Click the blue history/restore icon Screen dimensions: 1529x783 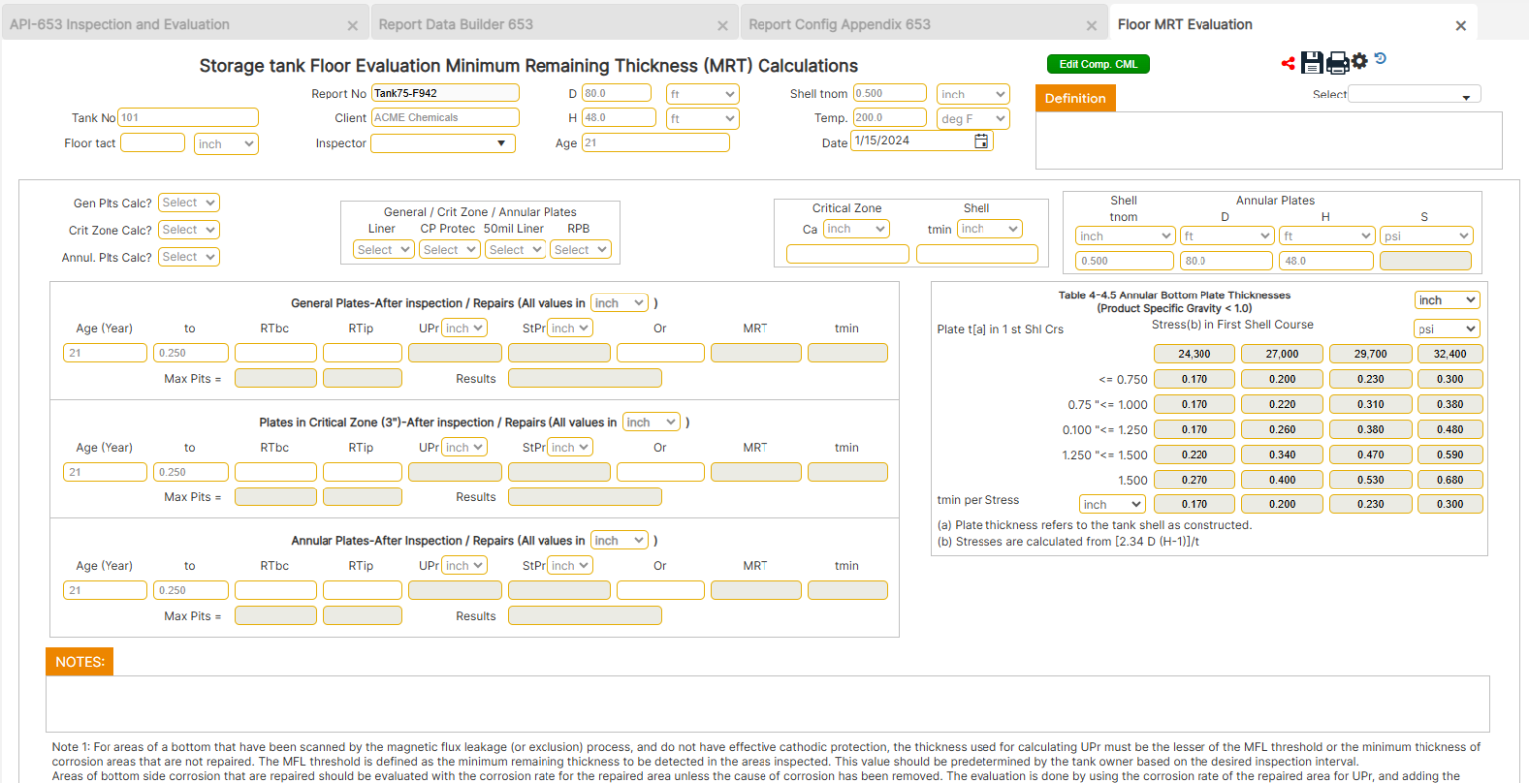pos(1380,59)
